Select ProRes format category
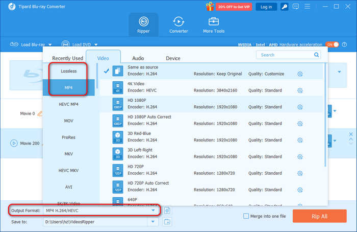This screenshot has height=232, width=357. (68, 137)
